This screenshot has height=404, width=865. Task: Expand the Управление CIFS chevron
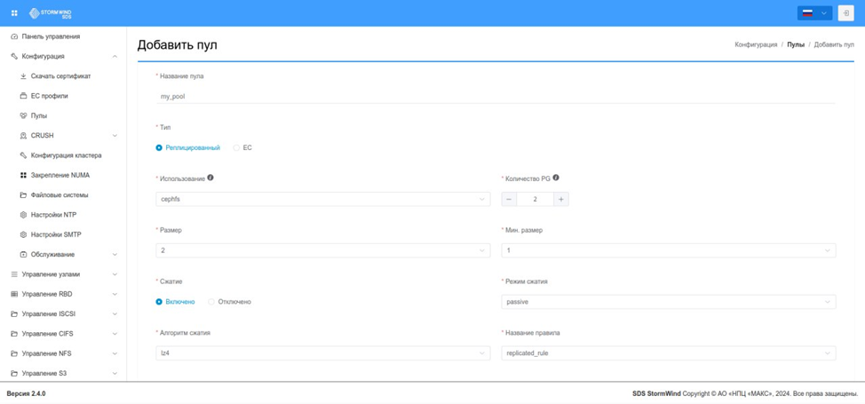pyautogui.click(x=115, y=334)
